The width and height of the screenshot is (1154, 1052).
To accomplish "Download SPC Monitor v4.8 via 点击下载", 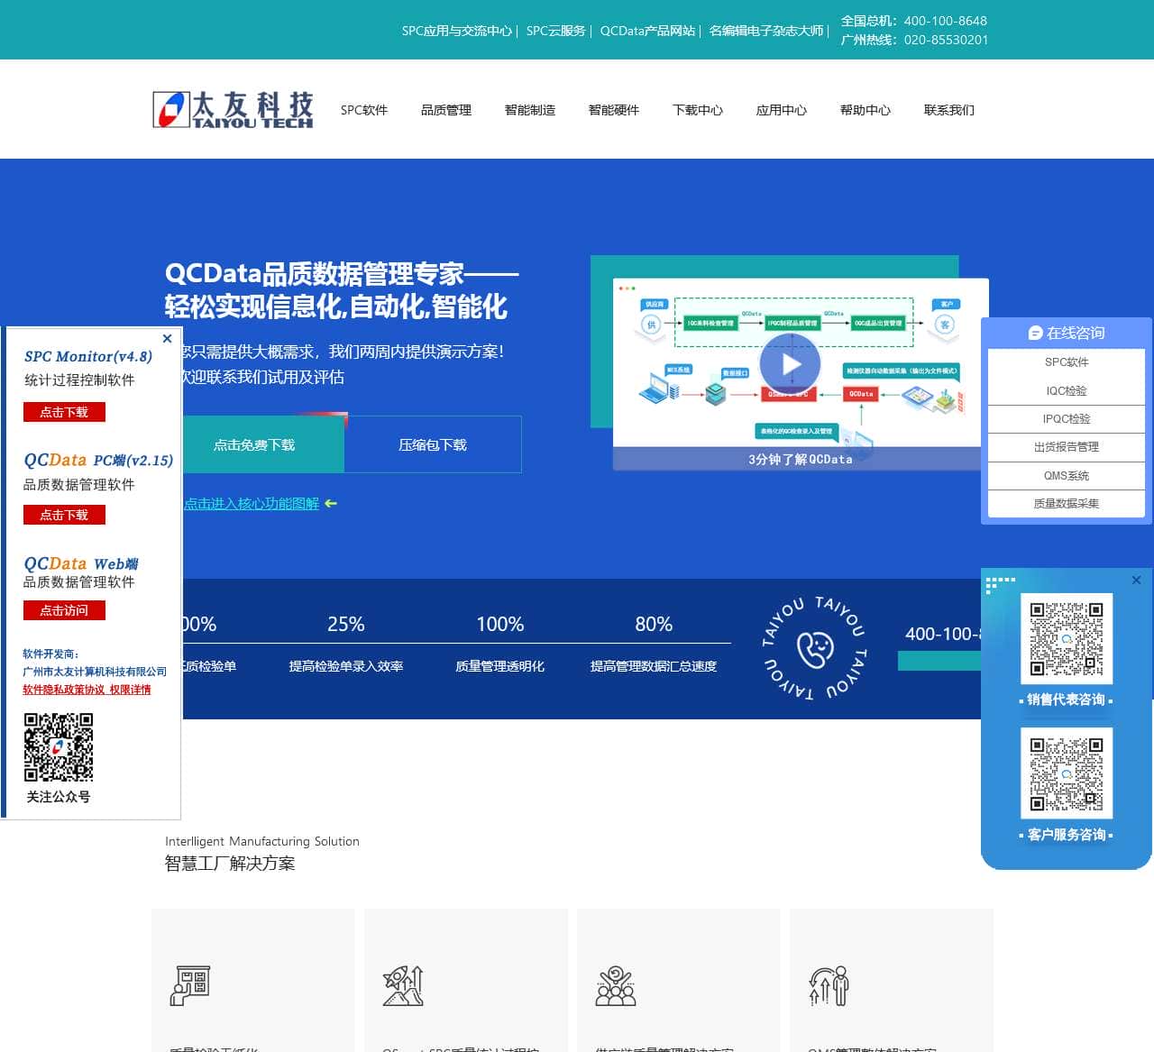I will pyautogui.click(x=64, y=412).
